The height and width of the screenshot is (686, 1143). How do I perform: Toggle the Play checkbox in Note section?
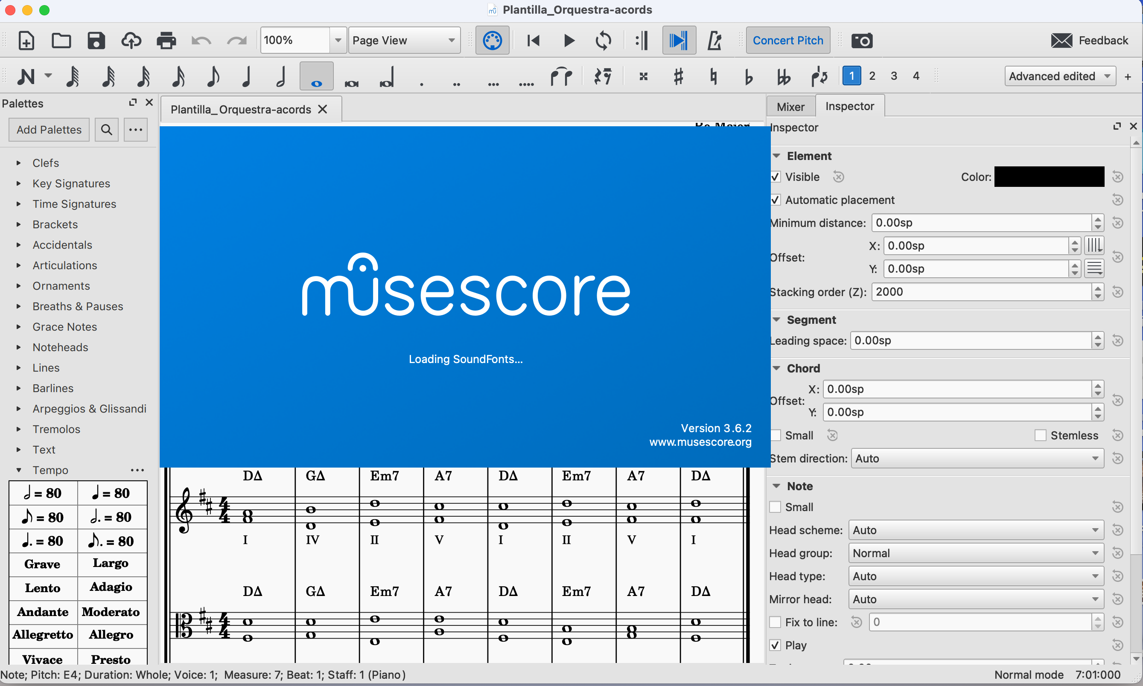[x=776, y=645]
